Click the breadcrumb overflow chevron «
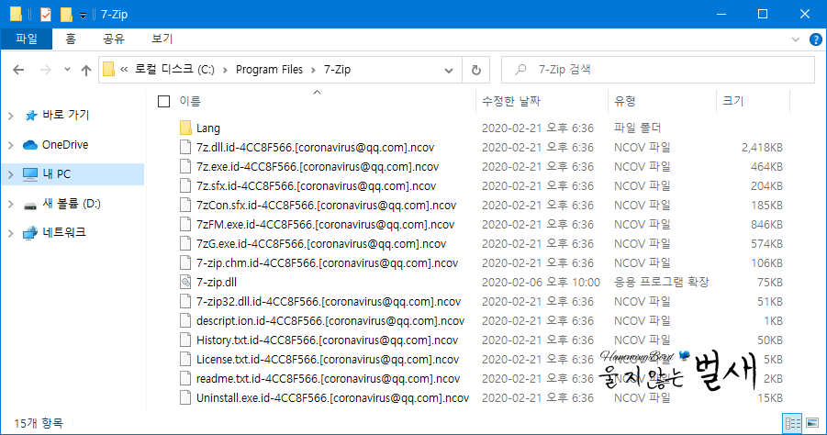The image size is (827, 435). tap(124, 70)
